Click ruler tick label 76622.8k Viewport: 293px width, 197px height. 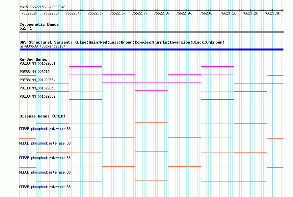pyautogui.click(x=162, y=13)
